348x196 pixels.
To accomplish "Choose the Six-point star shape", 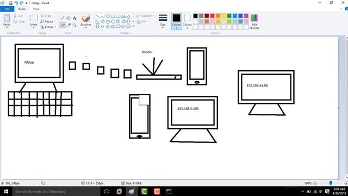I will tap(113, 27).
